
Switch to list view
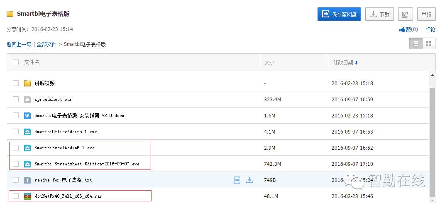pos(416,44)
